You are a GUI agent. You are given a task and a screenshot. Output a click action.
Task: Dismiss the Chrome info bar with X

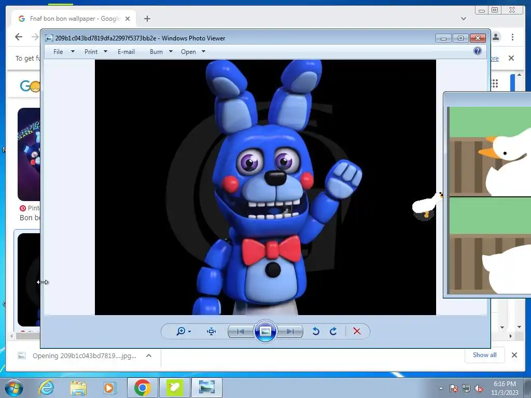click(x=511, y=58)
